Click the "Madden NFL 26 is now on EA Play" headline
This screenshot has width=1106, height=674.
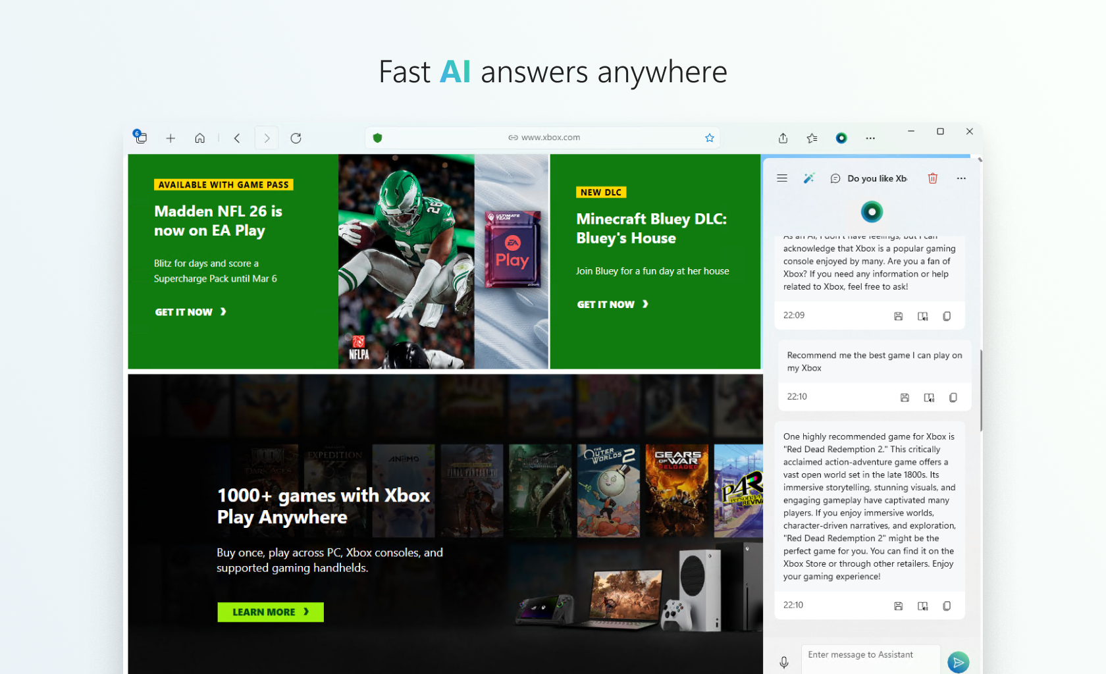(218, 220)
